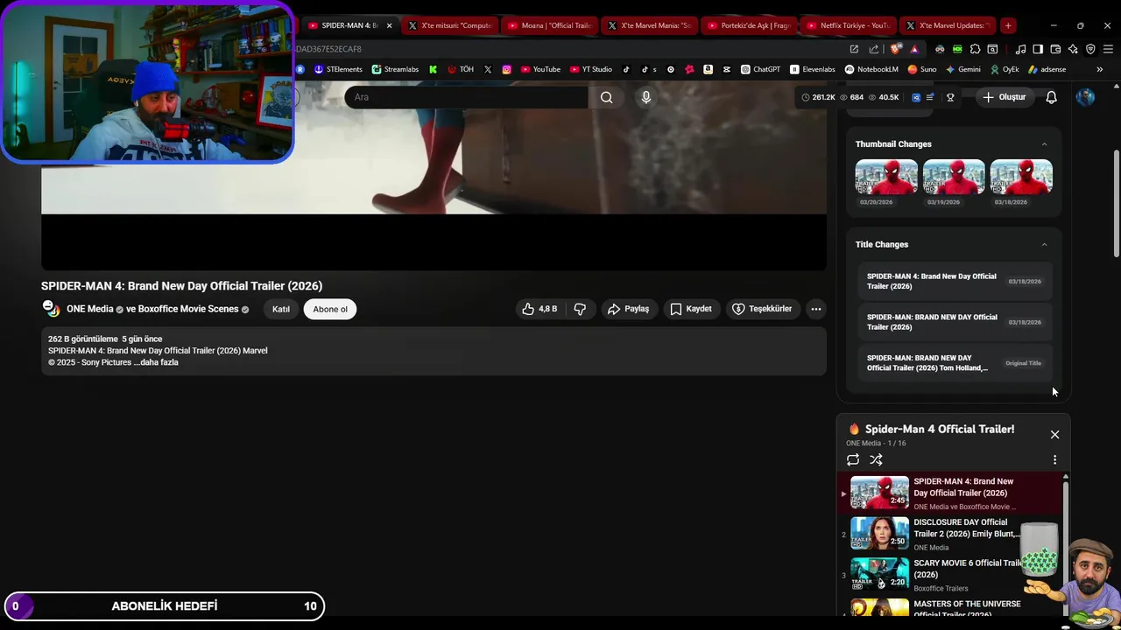Viewport: 1121px width, 630px height.
Task: Select the Original Title entry
Action: coord(954,363)
